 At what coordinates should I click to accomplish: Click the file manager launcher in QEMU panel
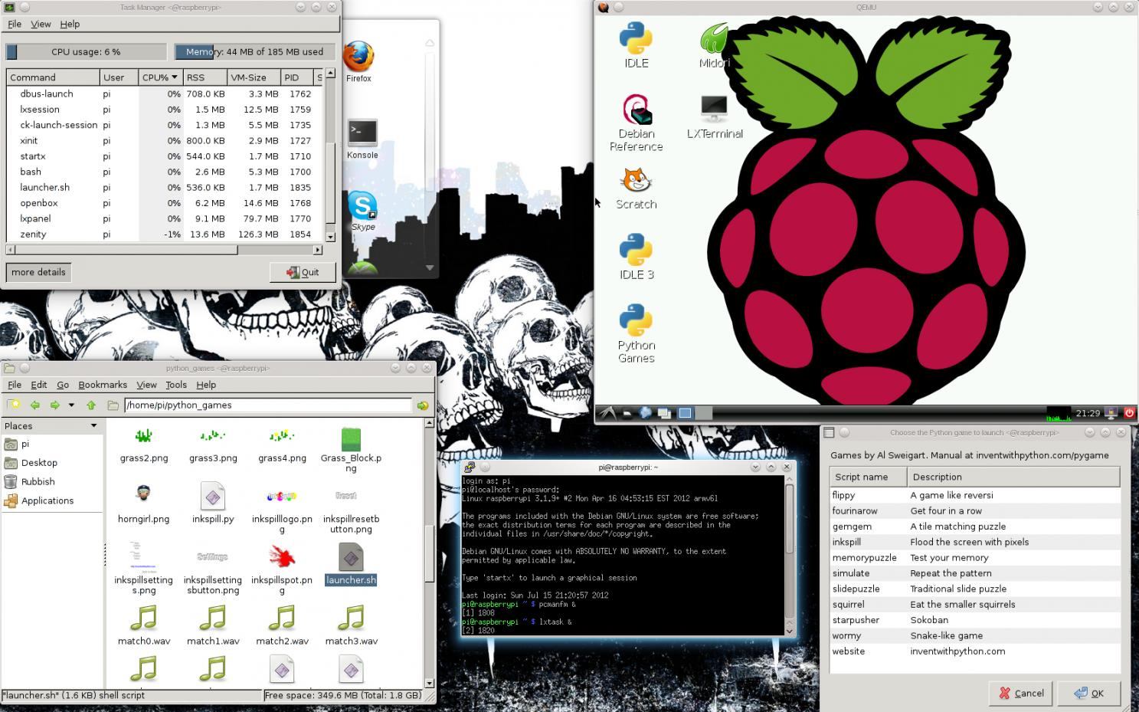click(x=627, y=413)
